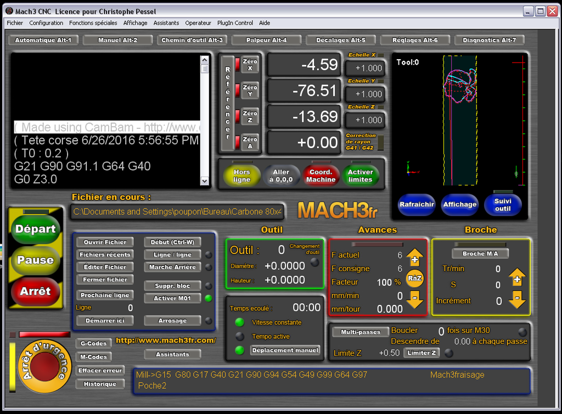Click the blue Rafraichir toolpath button
Screen dimensions: 562x414
pyautogui.click(x=417, y=205)
